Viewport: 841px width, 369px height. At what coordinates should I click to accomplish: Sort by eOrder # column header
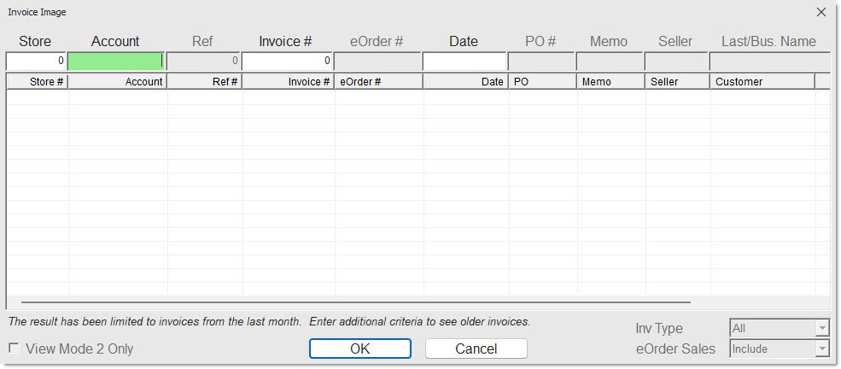pos(378,82)
